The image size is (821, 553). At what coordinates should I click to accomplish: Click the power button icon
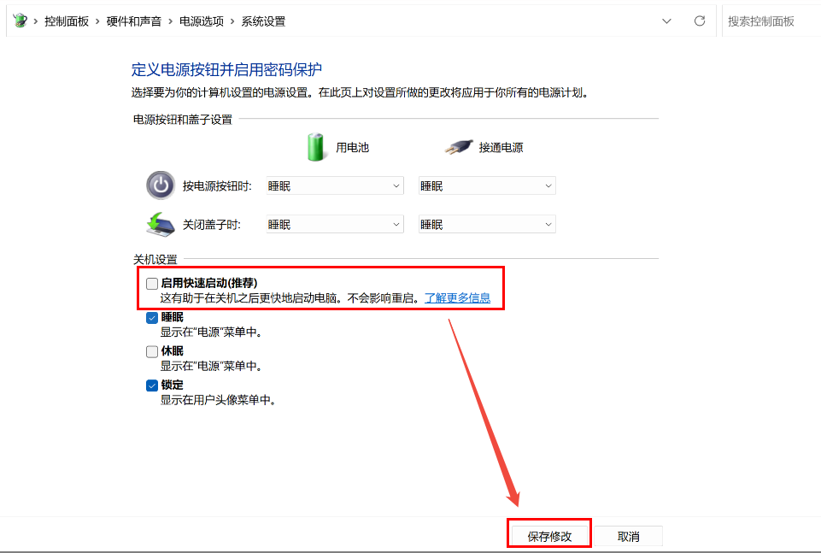pos(161,185)
